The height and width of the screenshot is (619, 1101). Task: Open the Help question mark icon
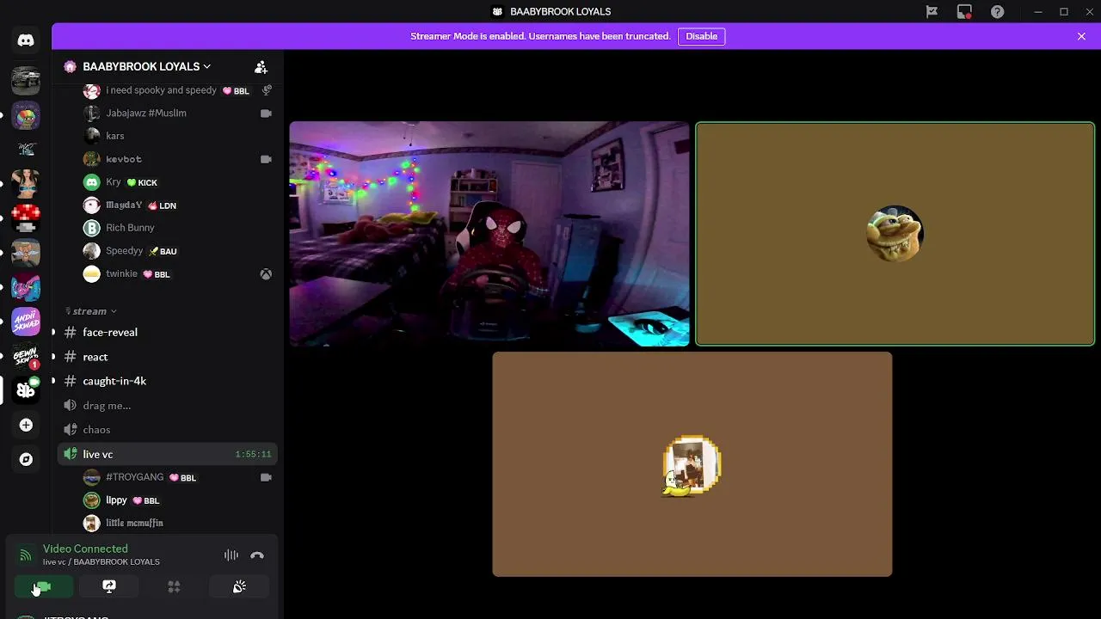click(x=997, y=11)
